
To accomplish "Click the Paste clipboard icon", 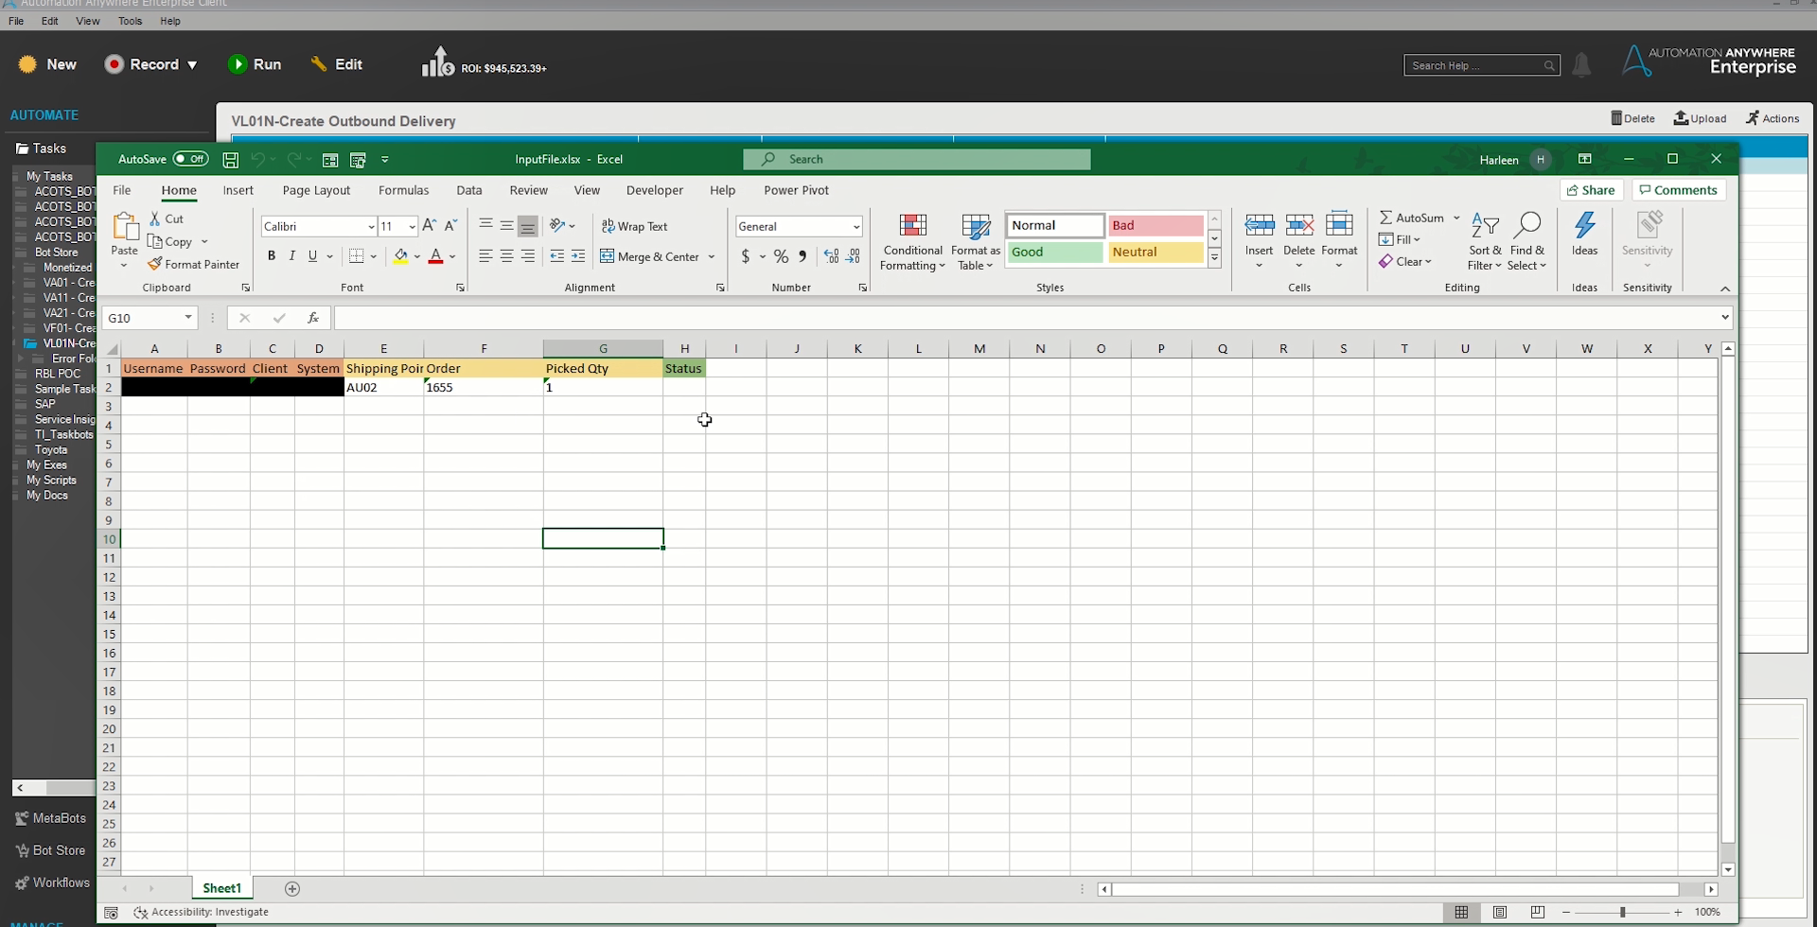I will pyautogui.click(x=125, y=226).
